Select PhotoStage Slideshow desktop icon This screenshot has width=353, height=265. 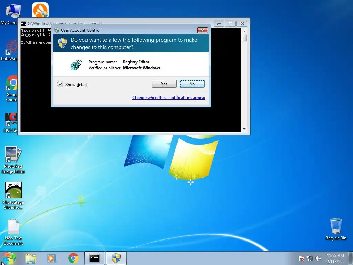13,196
